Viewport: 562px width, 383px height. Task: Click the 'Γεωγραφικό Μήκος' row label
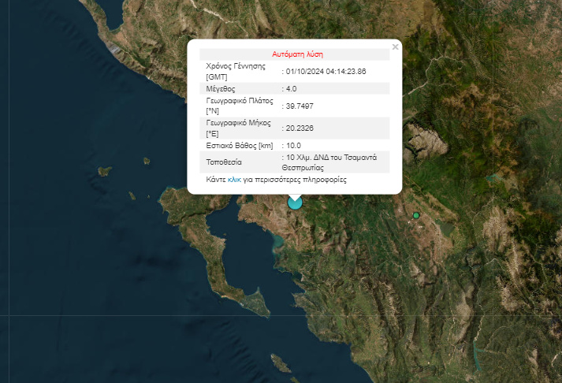[238, 123]
